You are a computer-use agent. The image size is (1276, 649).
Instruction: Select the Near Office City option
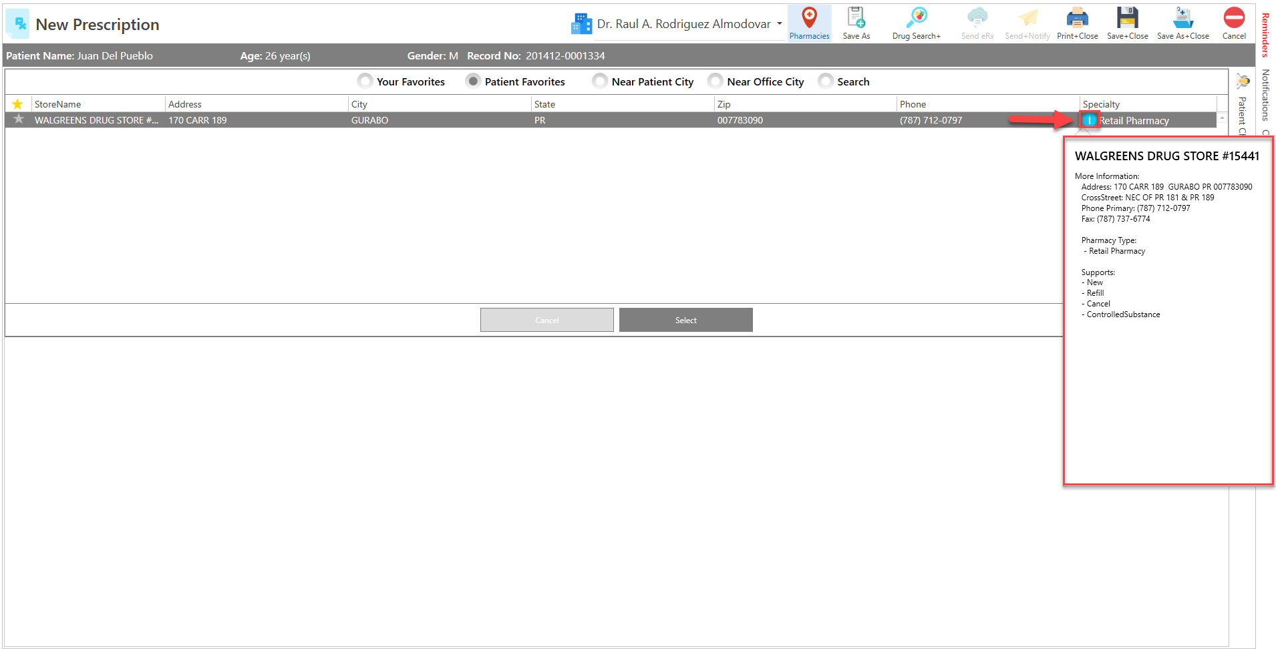715,81
